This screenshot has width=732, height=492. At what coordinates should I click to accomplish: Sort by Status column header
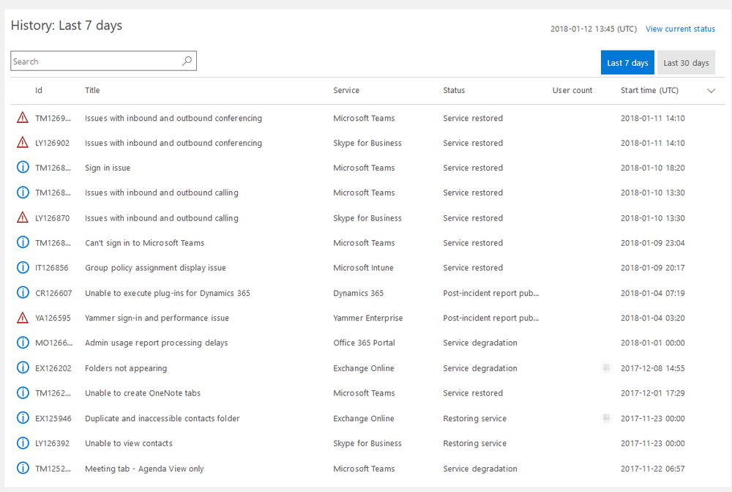[454, 90]
